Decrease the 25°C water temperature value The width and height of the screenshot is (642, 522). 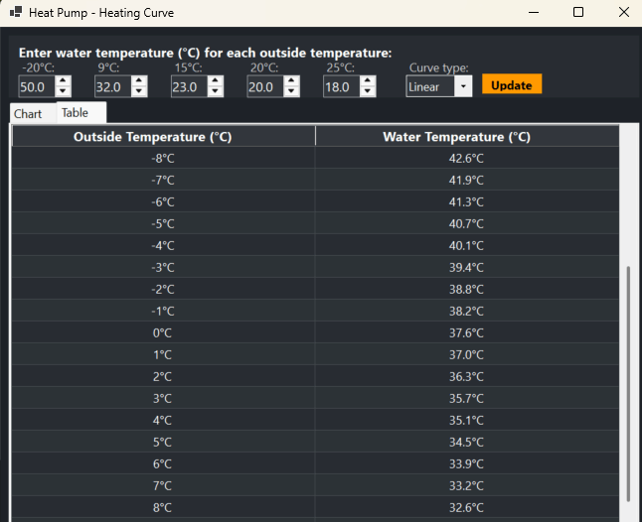pyautogui.click(x=368, y=91)
